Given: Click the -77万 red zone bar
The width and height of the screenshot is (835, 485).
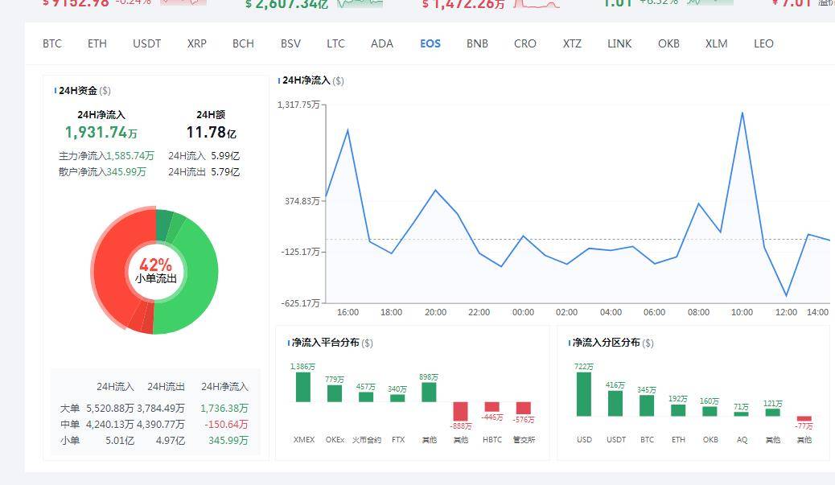Looking at the screenshot, I should pos(804,418).
